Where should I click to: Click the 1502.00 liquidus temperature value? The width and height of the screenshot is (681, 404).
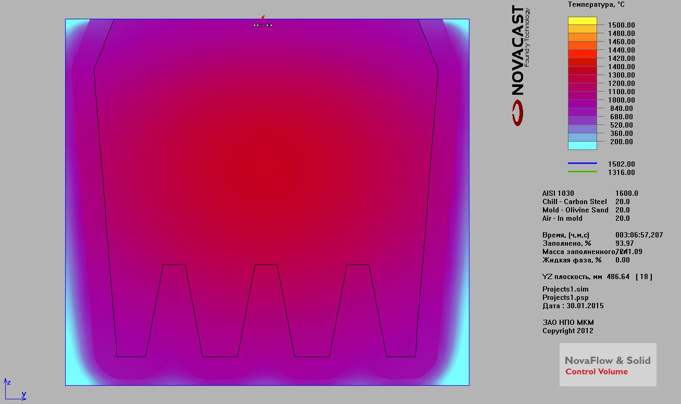click(622, 164)
